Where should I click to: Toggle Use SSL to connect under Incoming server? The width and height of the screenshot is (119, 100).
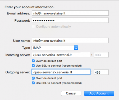pyautogui.click(x=33, y=66)
